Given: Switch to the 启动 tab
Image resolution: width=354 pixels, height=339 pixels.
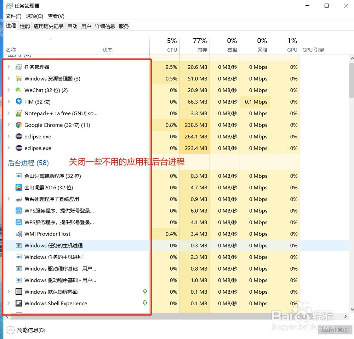Looking at the screenshot, I should [x=73, y=27].
